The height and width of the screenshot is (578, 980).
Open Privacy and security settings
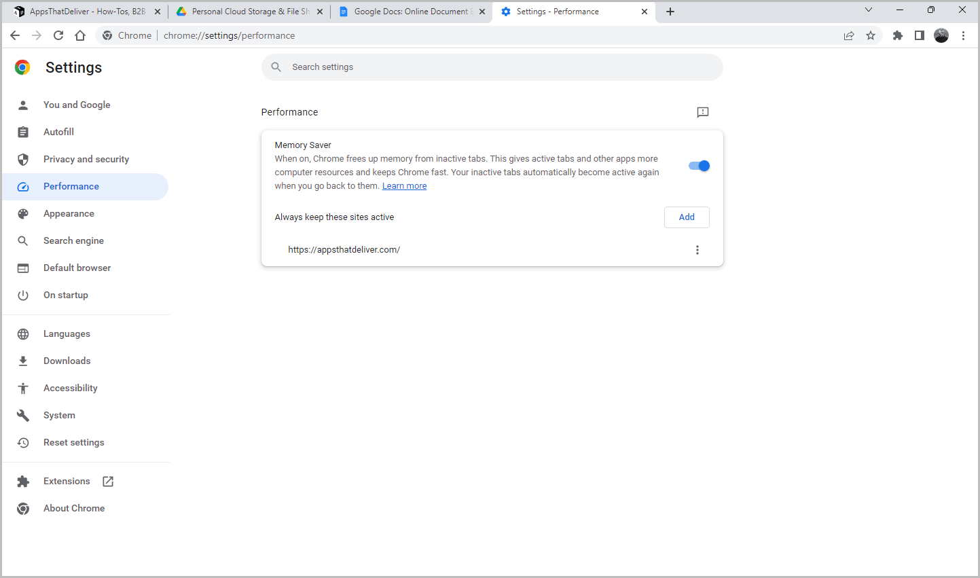[86, 159]
